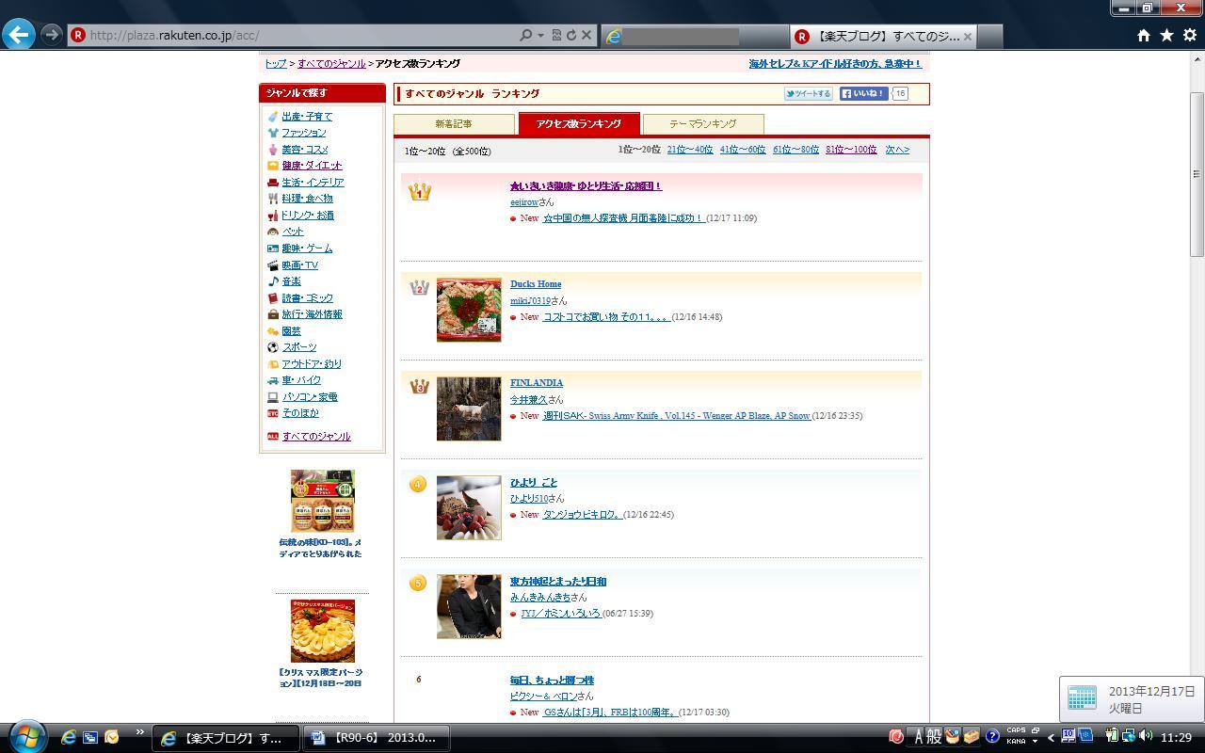Expand the Quick Launch overflow chevron
Image resolution: width=1205 pixels, height=753 pixels.
(139, 732)
